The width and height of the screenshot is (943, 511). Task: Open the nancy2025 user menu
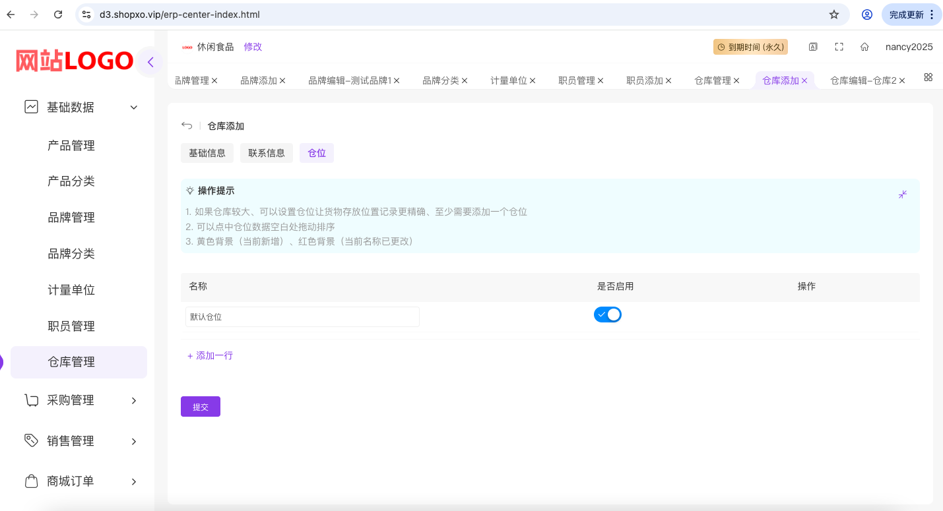coord(909,47)
